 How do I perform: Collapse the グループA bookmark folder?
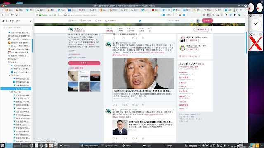[x=9, y=76]
